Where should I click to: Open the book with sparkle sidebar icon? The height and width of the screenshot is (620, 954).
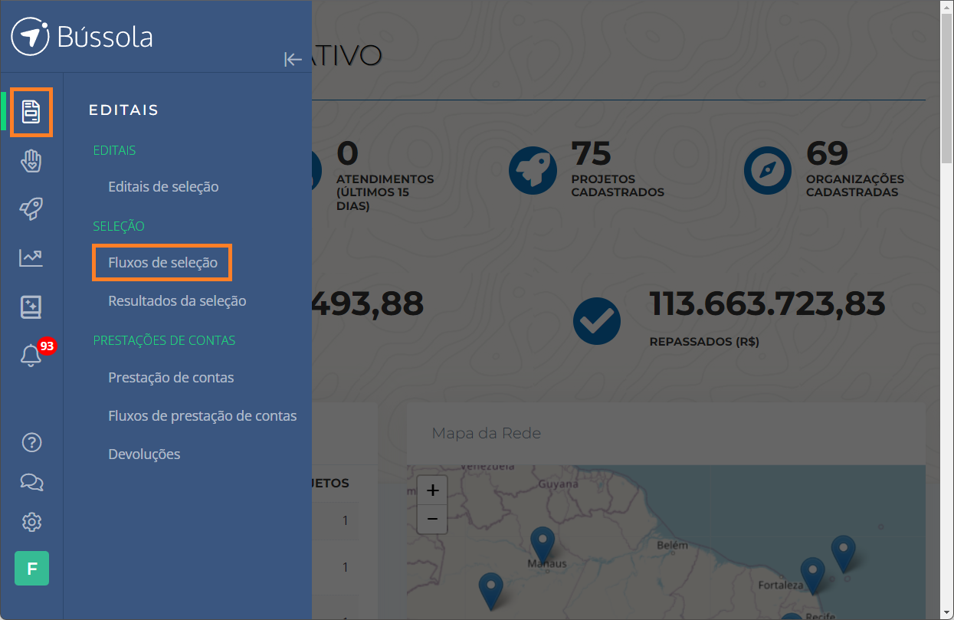coord(31,307)
